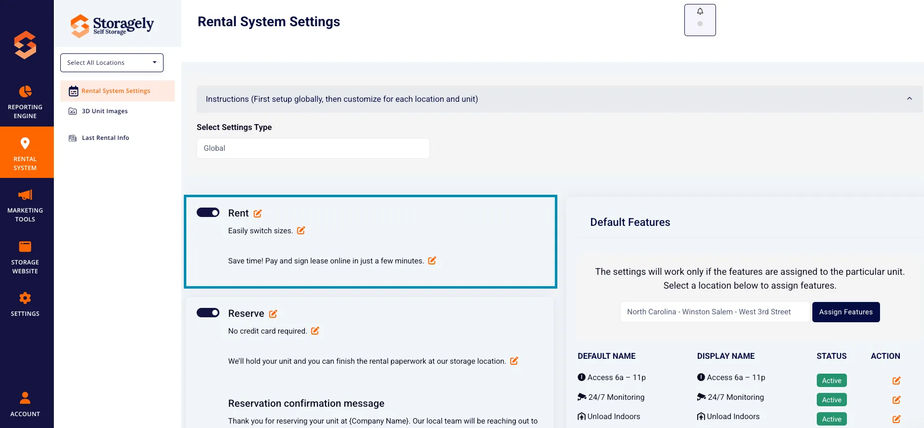Go to Rental System Settings menu item
Screen dimensions: 924x428
pos(118,91)
